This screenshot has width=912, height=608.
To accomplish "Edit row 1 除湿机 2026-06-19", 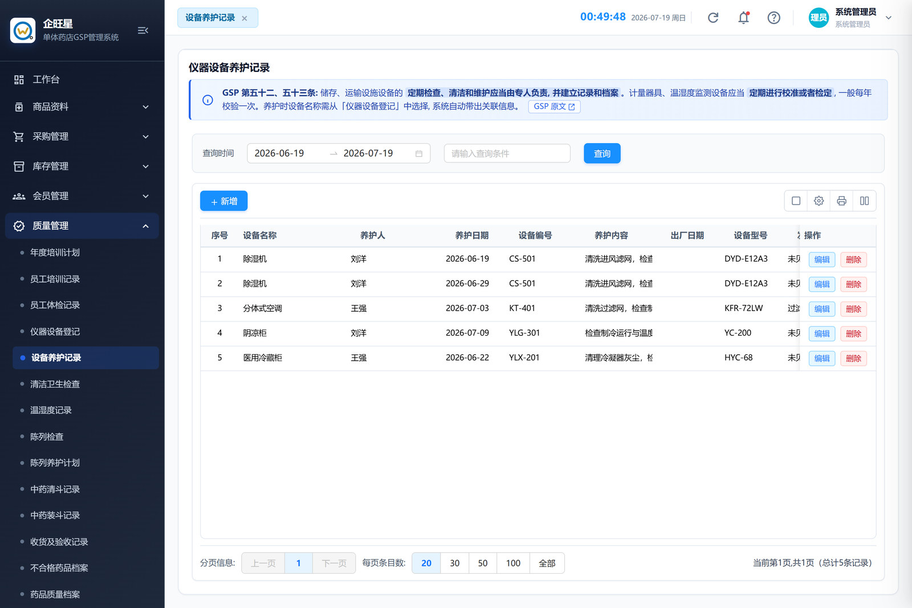I will coord(822,259).
